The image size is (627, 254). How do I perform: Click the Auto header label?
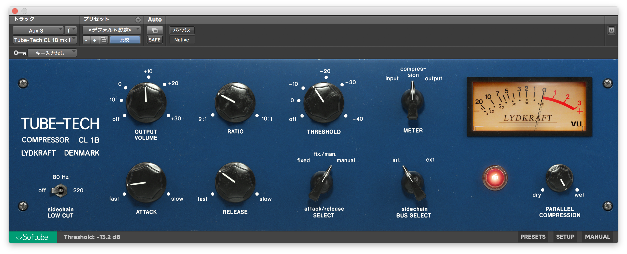click(x=155, y=19)
